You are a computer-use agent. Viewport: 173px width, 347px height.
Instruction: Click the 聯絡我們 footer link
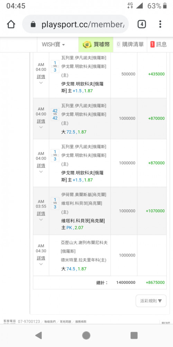[50, 322]
